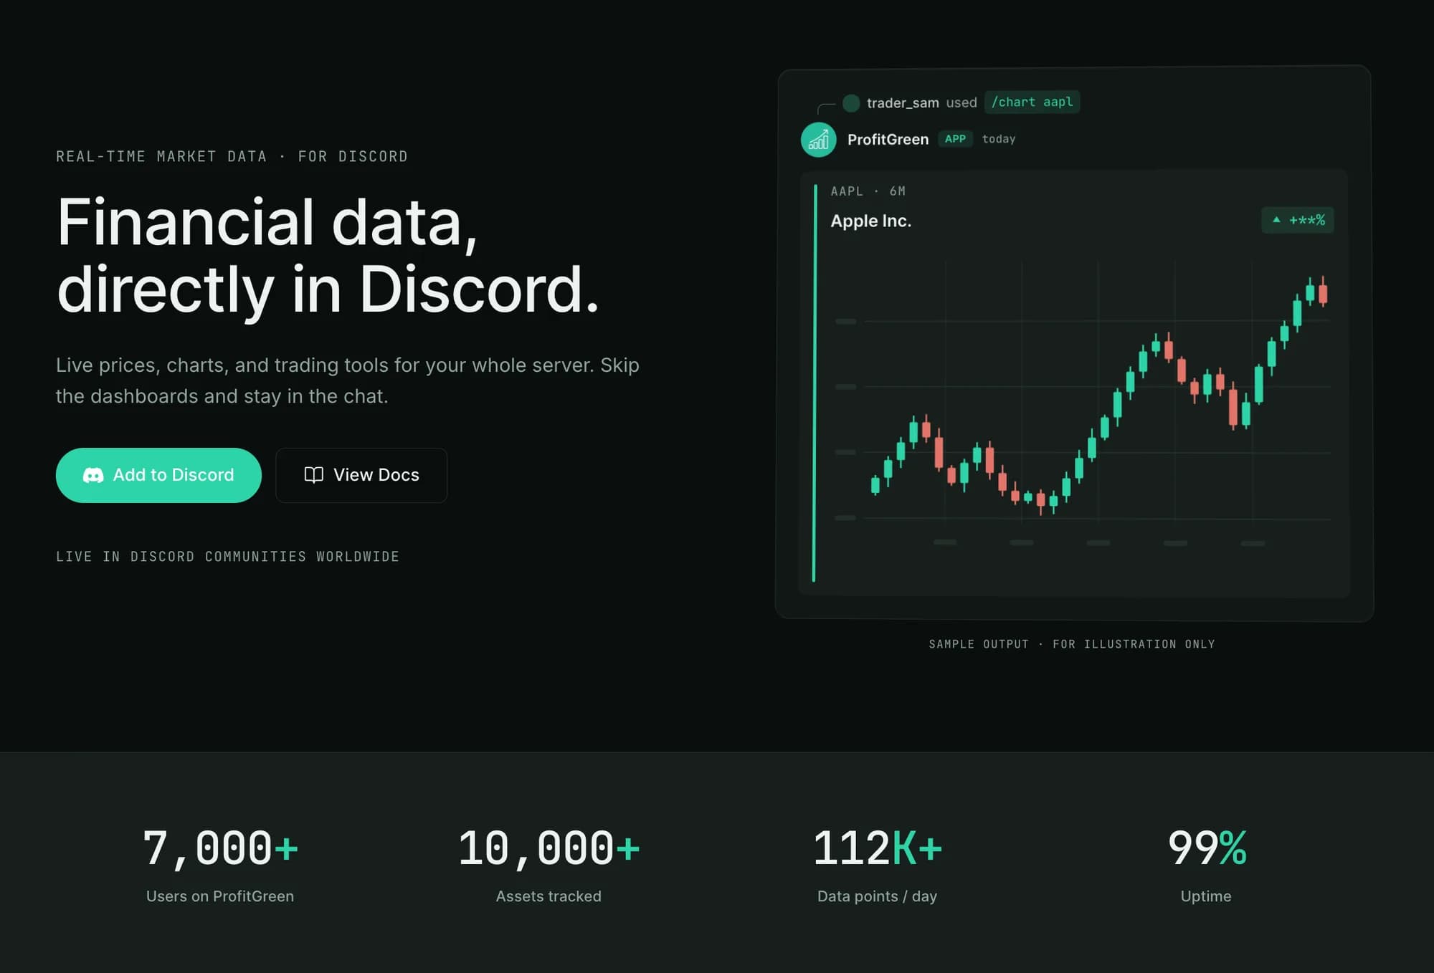Click the 'Assets tracked' label

click(x=549, y=896)
